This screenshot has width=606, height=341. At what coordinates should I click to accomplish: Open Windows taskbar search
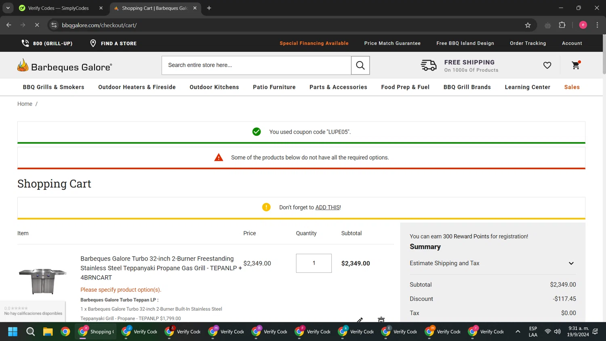tap(30, 332)
